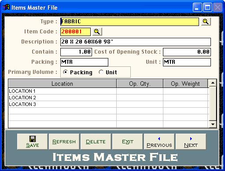Click the Op. Weight column header

click(185, 84)
